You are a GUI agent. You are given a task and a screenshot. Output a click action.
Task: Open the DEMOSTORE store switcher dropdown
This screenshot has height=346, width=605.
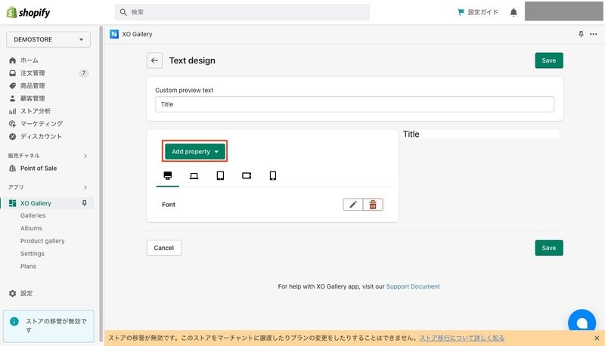coord(48,40)
